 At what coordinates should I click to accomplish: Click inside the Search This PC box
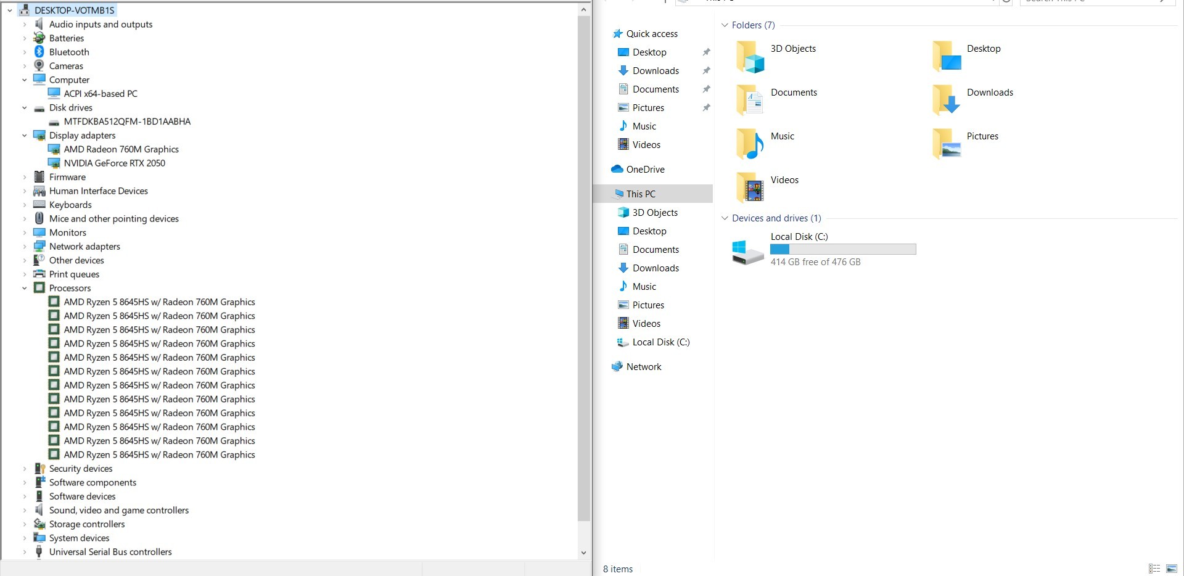click(1091, 2)
